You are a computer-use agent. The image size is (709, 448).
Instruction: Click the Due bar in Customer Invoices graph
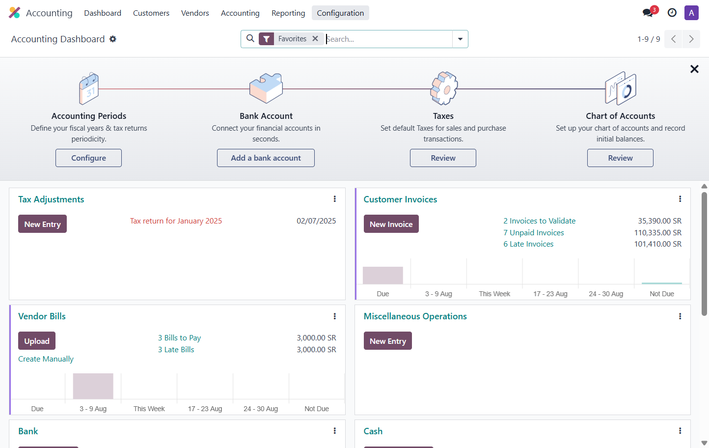383,275
